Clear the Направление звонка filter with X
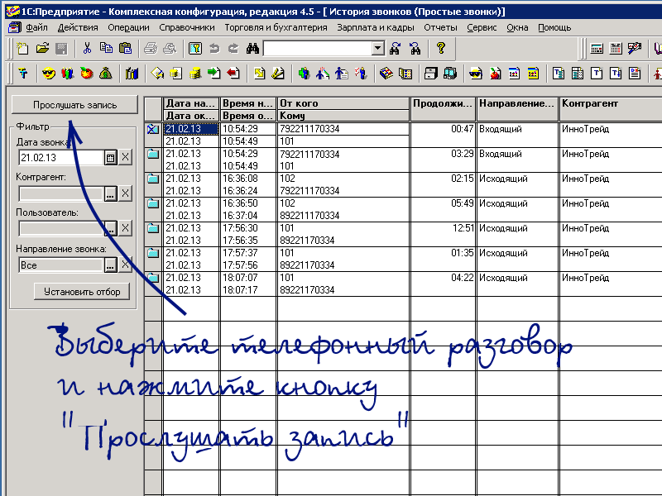The image size is (662, 496). pyautogui.click(x=126, y=265)
